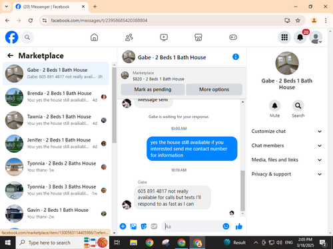The image size is (333, 249).
Task: Open the Windows notification center icon
Action: pos(322,243)
